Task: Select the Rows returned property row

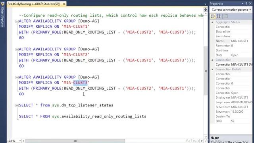Action: tap(233, 46)
